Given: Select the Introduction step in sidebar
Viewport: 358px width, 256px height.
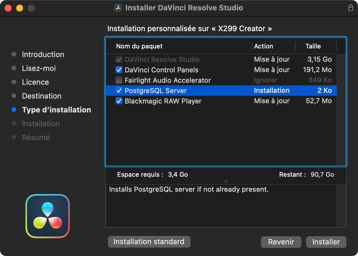Looking at the screenshot, I should point(43,54).
